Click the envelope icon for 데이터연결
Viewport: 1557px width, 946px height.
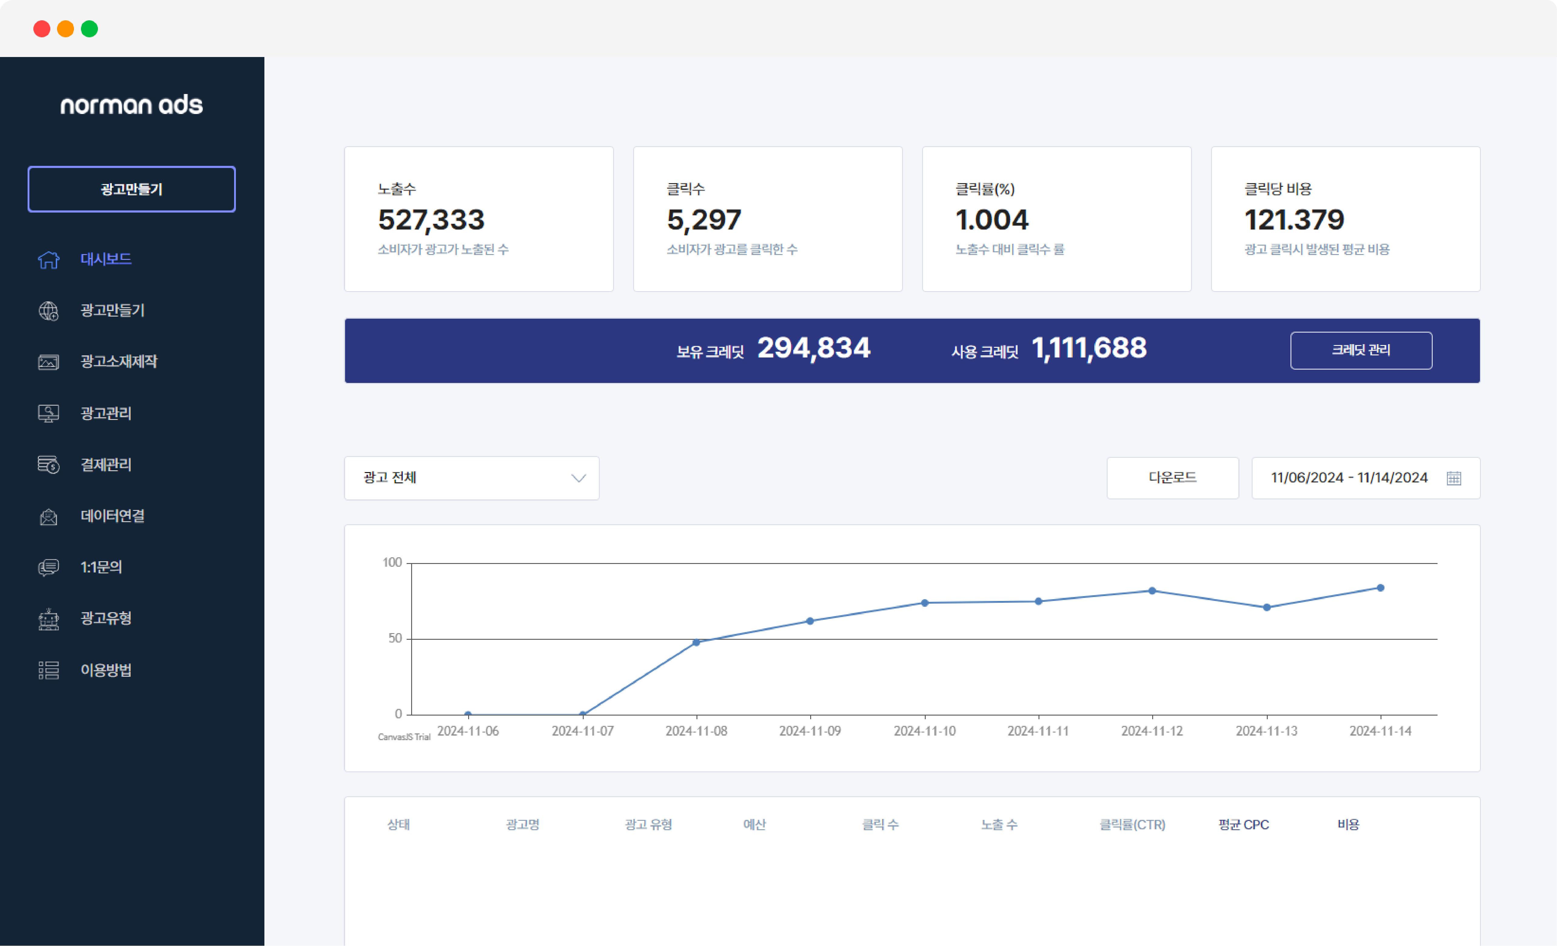(x=49, y=517)
